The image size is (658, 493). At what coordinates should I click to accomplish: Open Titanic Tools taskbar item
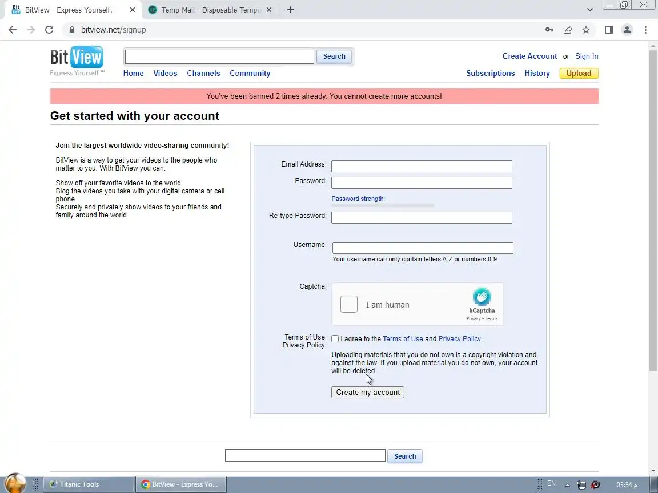pos(89,484)
